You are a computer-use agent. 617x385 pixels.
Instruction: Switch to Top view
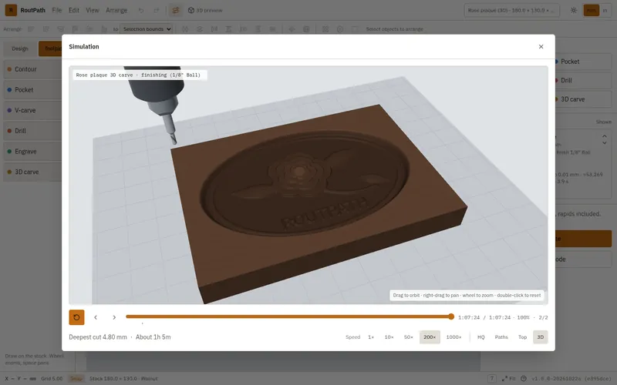pos(523,337)
